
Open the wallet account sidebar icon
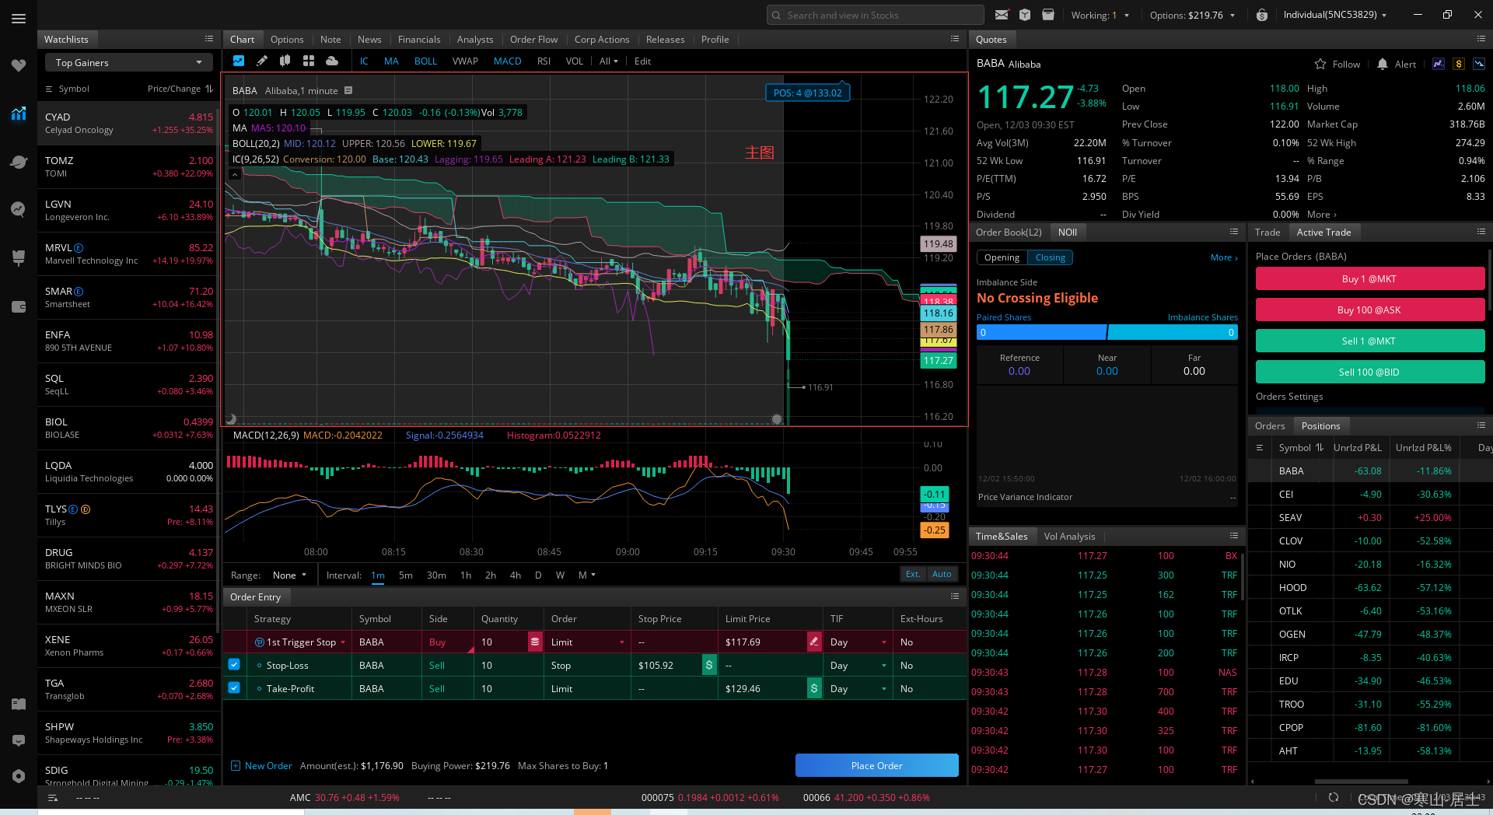[19, 306]
